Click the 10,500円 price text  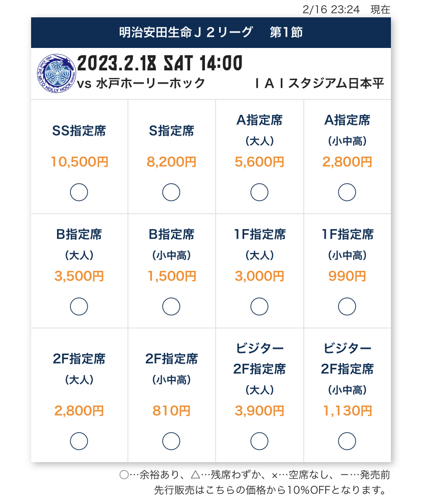(x=80, y=162)
